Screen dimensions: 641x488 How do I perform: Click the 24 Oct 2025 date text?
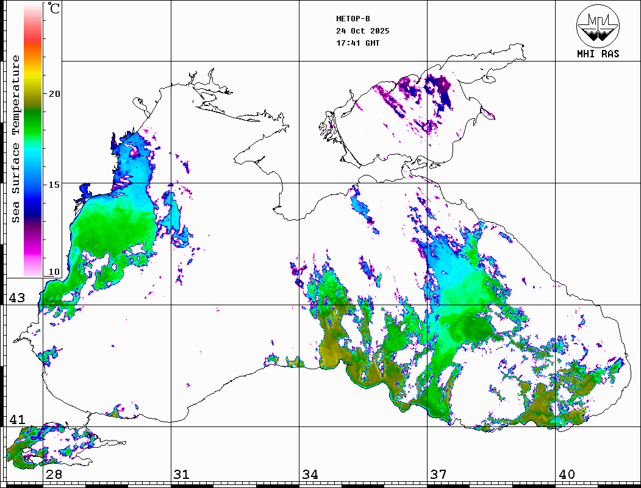click(x=362, y=31)
